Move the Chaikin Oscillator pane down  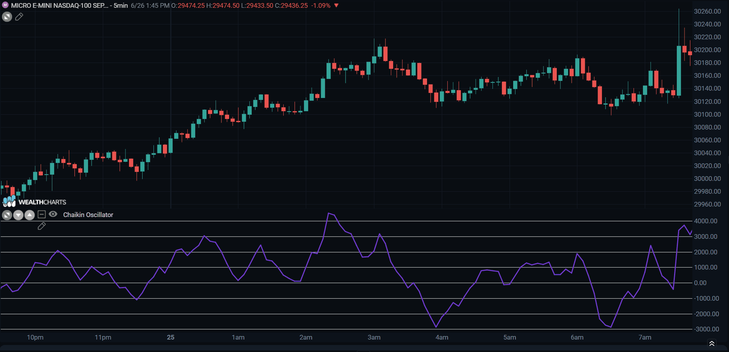18,215
